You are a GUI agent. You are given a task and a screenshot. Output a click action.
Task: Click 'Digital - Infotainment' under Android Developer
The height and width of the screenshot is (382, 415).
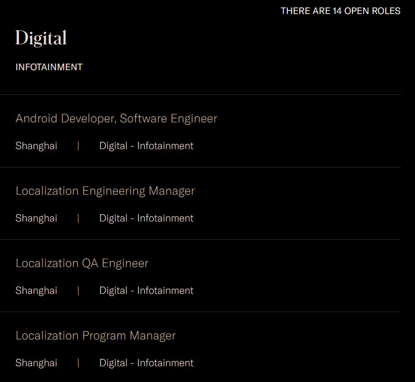(x=146, y=146)
